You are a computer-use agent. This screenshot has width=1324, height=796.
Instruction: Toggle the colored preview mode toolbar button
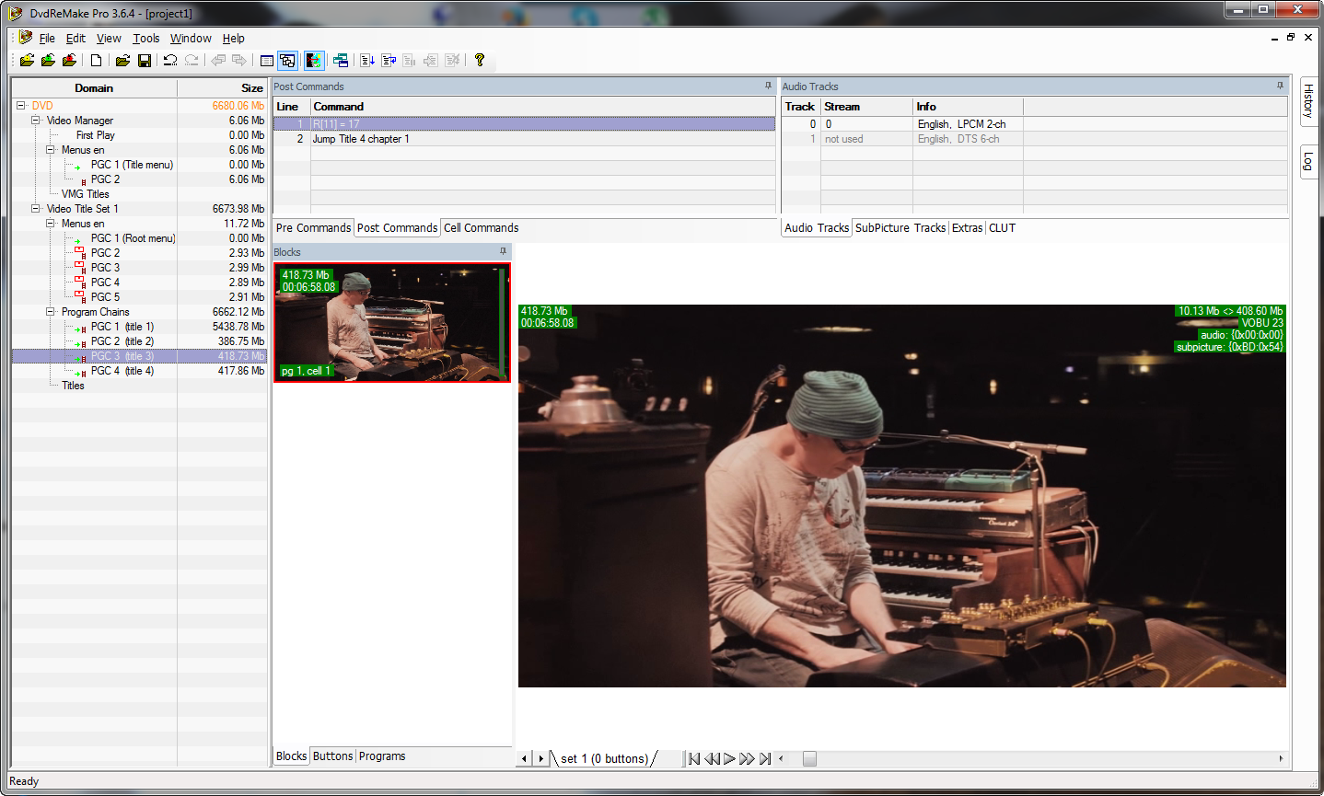[314, 61]
